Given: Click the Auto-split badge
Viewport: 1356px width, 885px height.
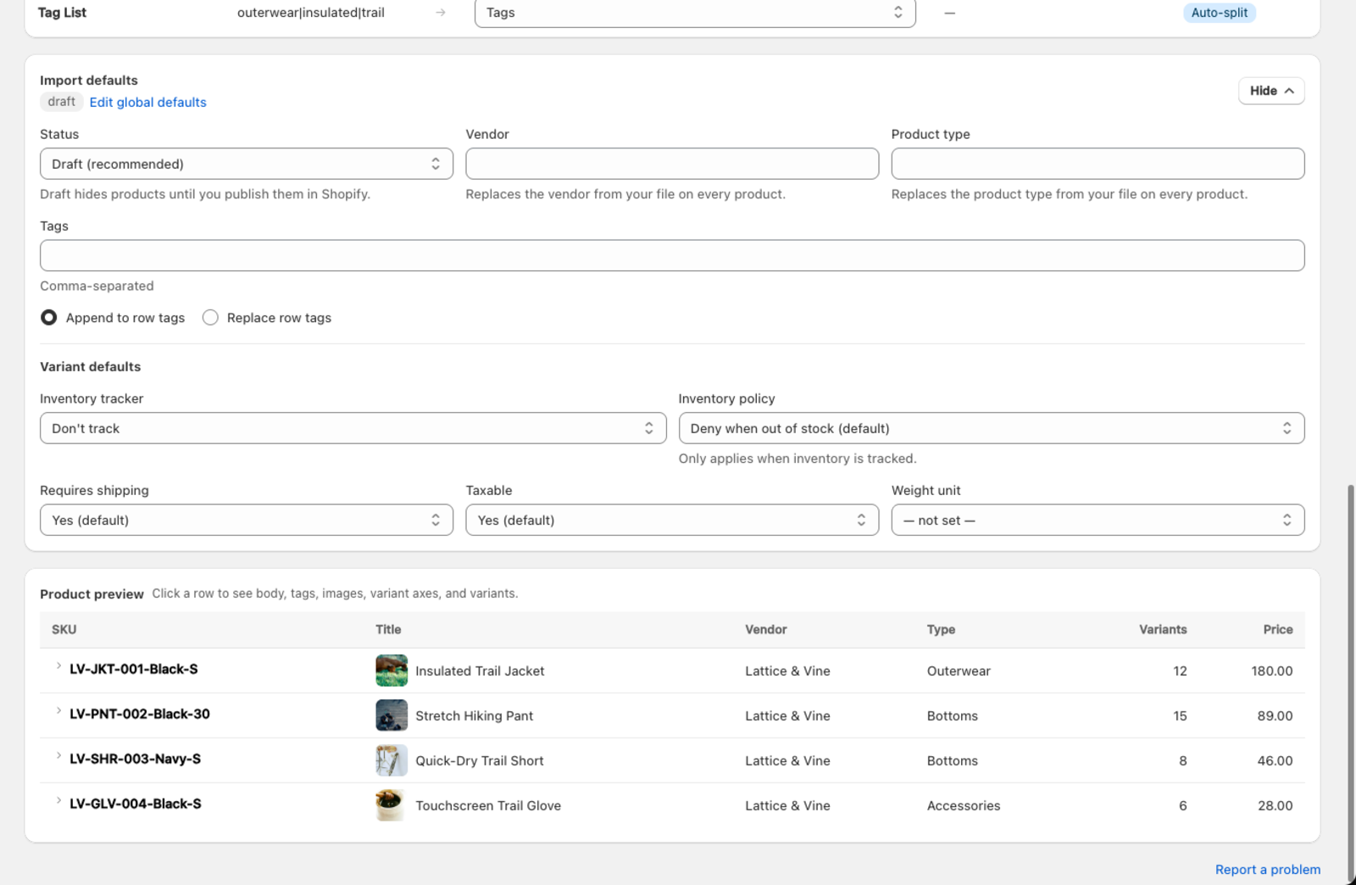Looking at the screenshot, I should pos(1219,13).
